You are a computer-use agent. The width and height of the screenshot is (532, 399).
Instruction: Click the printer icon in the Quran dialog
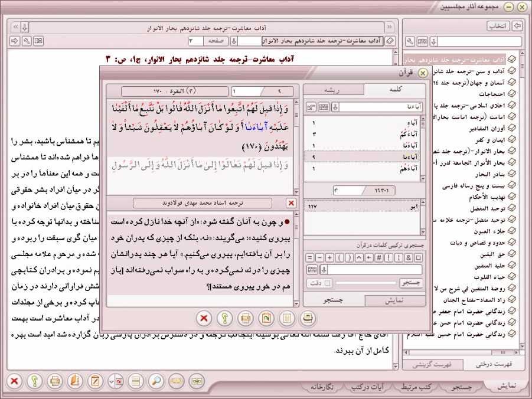245,318
